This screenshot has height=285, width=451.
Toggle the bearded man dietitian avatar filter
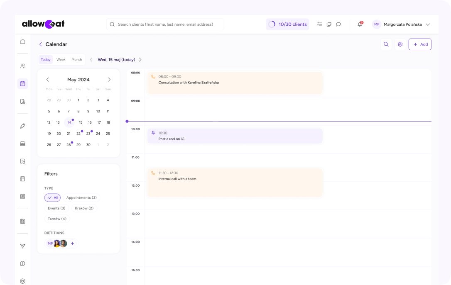[x=64, y=244]
